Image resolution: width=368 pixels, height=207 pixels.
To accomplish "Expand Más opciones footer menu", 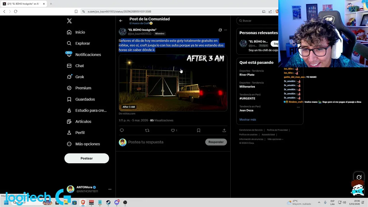I will click(x=275, y=139).
